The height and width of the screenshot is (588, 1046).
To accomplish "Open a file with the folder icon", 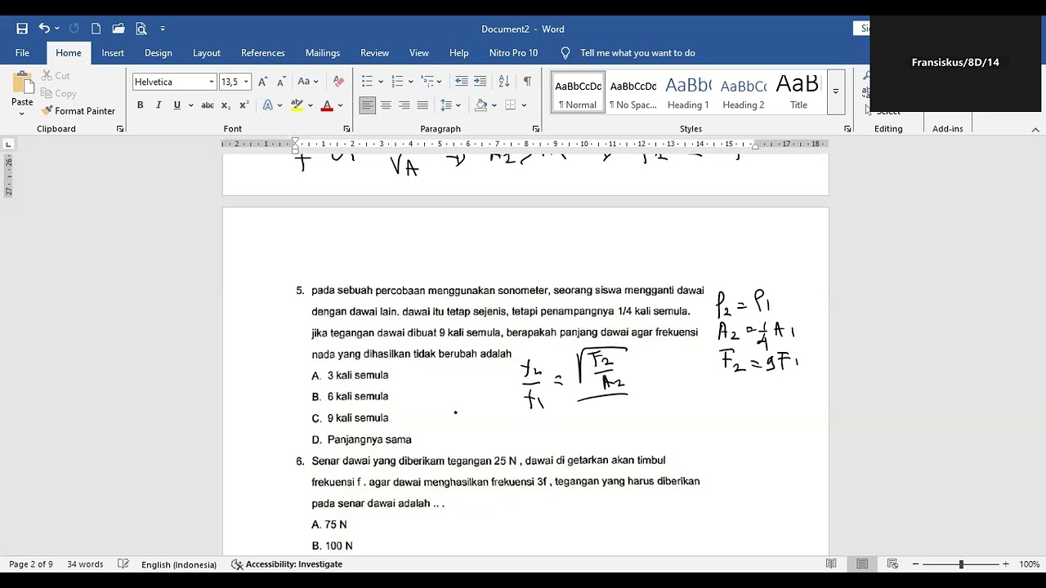I will coord(118,29).
